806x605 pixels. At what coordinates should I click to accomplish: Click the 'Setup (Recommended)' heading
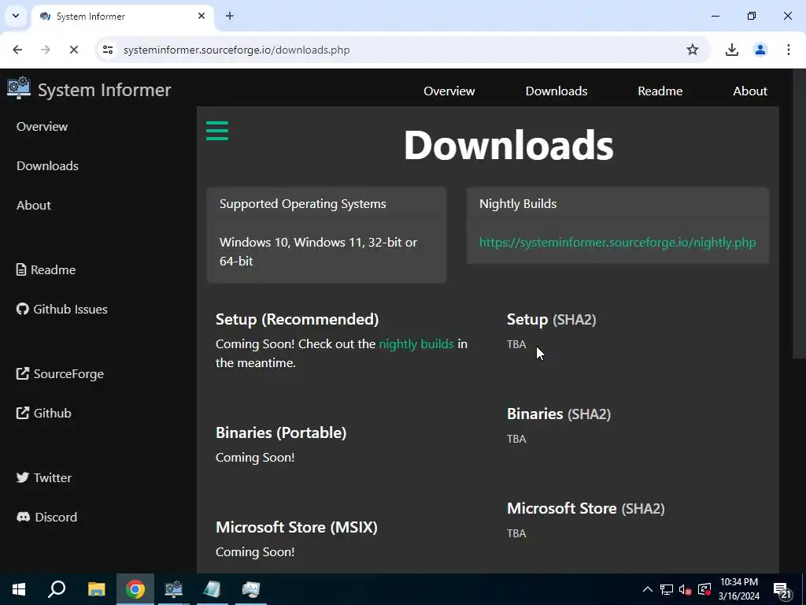pos(297,319)
